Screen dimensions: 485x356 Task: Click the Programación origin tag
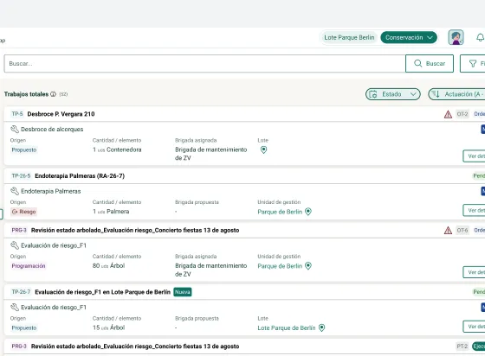pyautogui.click(x=29, y=266)
